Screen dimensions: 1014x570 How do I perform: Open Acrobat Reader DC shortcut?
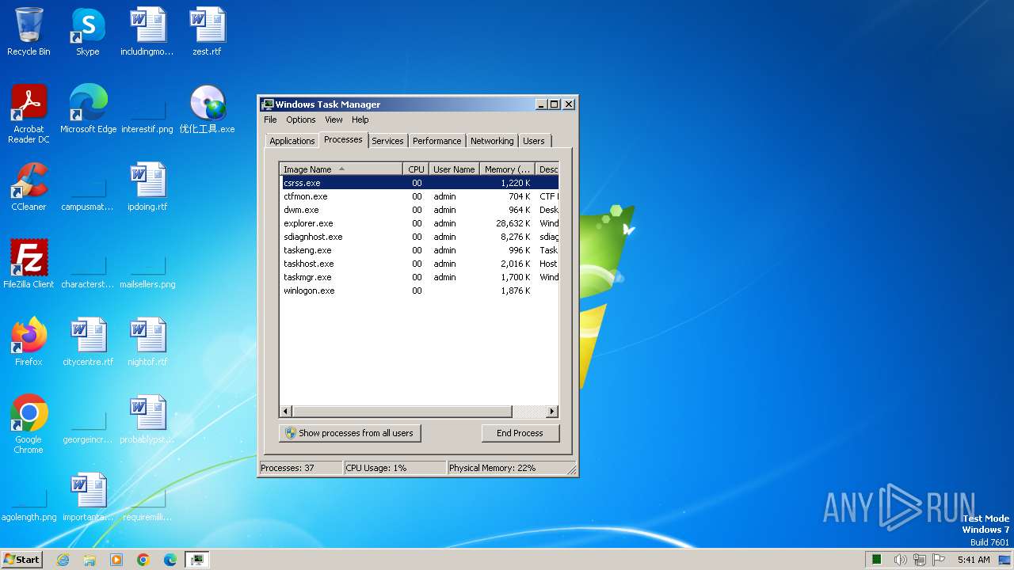[29, 114]
